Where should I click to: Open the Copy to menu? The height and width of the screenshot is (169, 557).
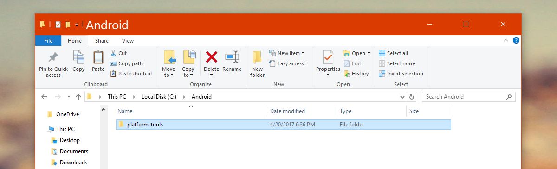pos(188,63)
